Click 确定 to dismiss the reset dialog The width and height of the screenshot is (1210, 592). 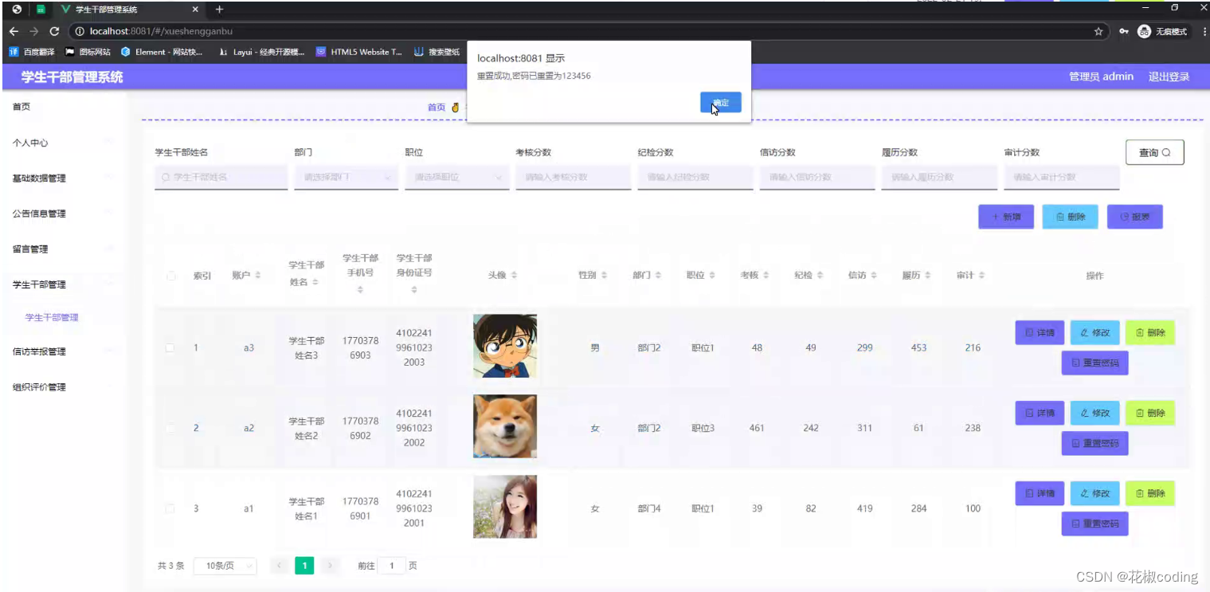pyautogui.click(x=720, y=102)
